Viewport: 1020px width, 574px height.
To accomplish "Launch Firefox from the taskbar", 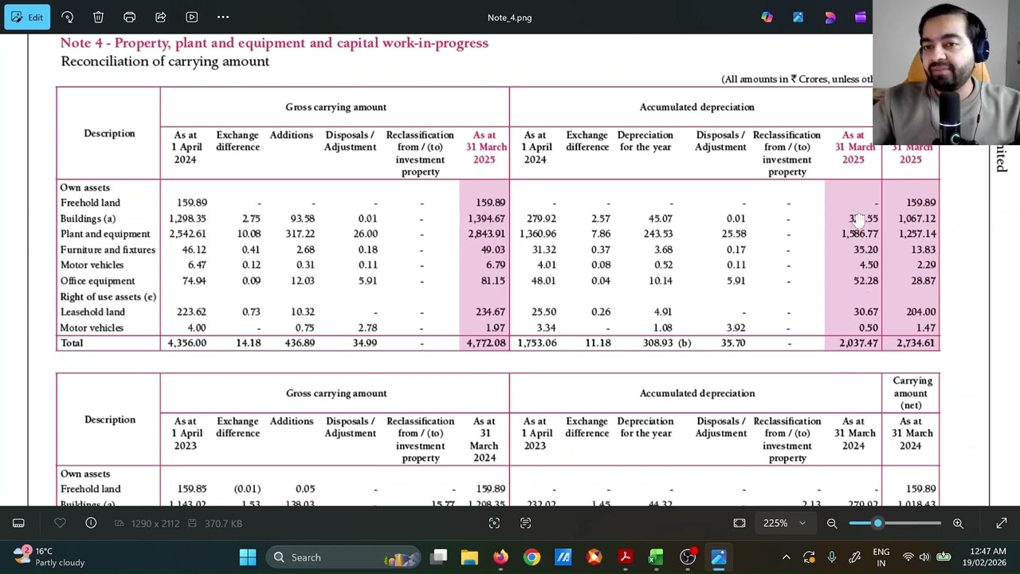I will point(500,557).
